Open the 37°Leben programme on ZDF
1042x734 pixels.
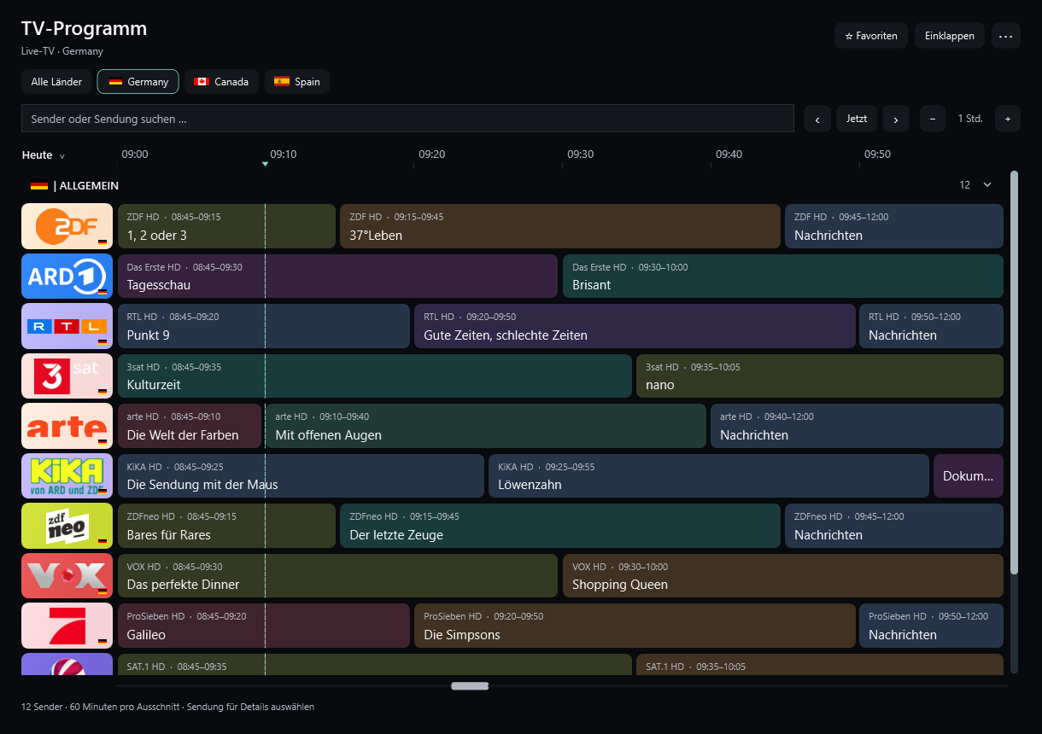click(560, 226)
